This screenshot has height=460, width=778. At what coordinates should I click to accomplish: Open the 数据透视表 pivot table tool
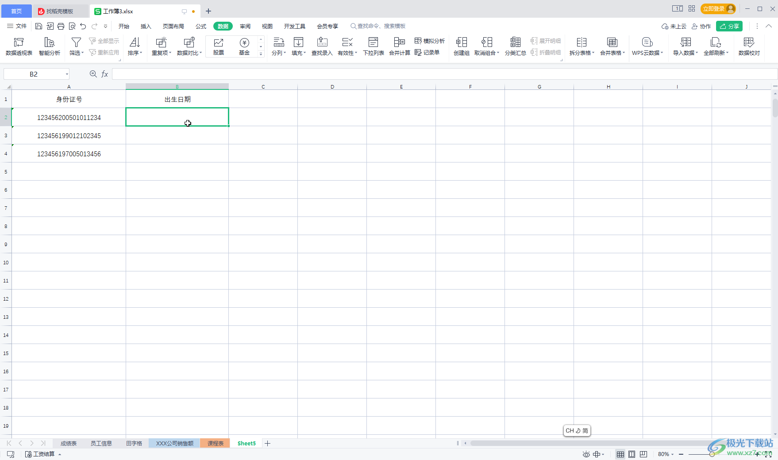pyautogui.click(x=19, y=46)
